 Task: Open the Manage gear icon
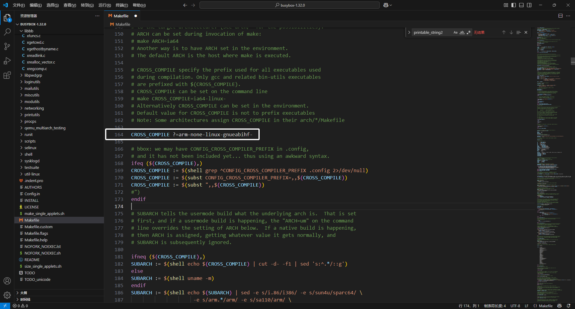tap(7, 295)
